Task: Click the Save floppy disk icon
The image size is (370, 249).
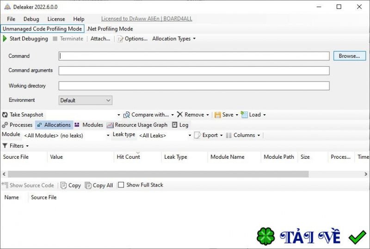Action: point(217,115)
